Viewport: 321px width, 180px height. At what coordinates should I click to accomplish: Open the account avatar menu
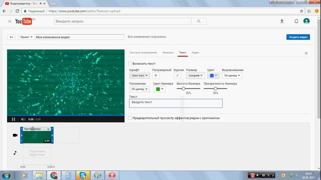pyautogui.click(x=306, y=21)
